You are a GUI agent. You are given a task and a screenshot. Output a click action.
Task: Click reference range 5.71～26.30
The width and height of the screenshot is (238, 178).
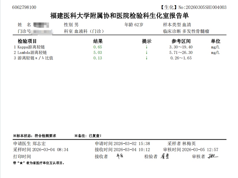(181, 53)
